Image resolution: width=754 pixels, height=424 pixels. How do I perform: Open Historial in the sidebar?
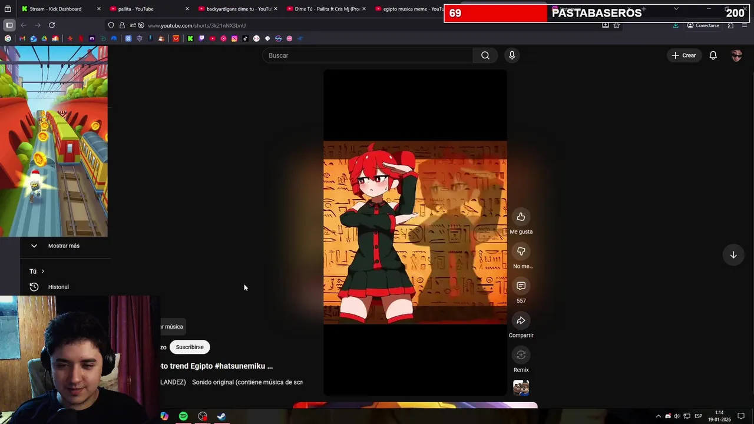tap(58, 287)
